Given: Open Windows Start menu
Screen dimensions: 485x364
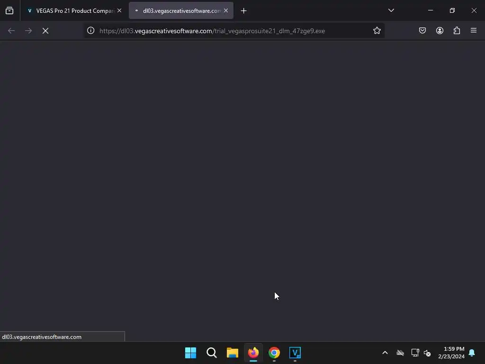Looking at the screenshot, I should click(190, 353).
